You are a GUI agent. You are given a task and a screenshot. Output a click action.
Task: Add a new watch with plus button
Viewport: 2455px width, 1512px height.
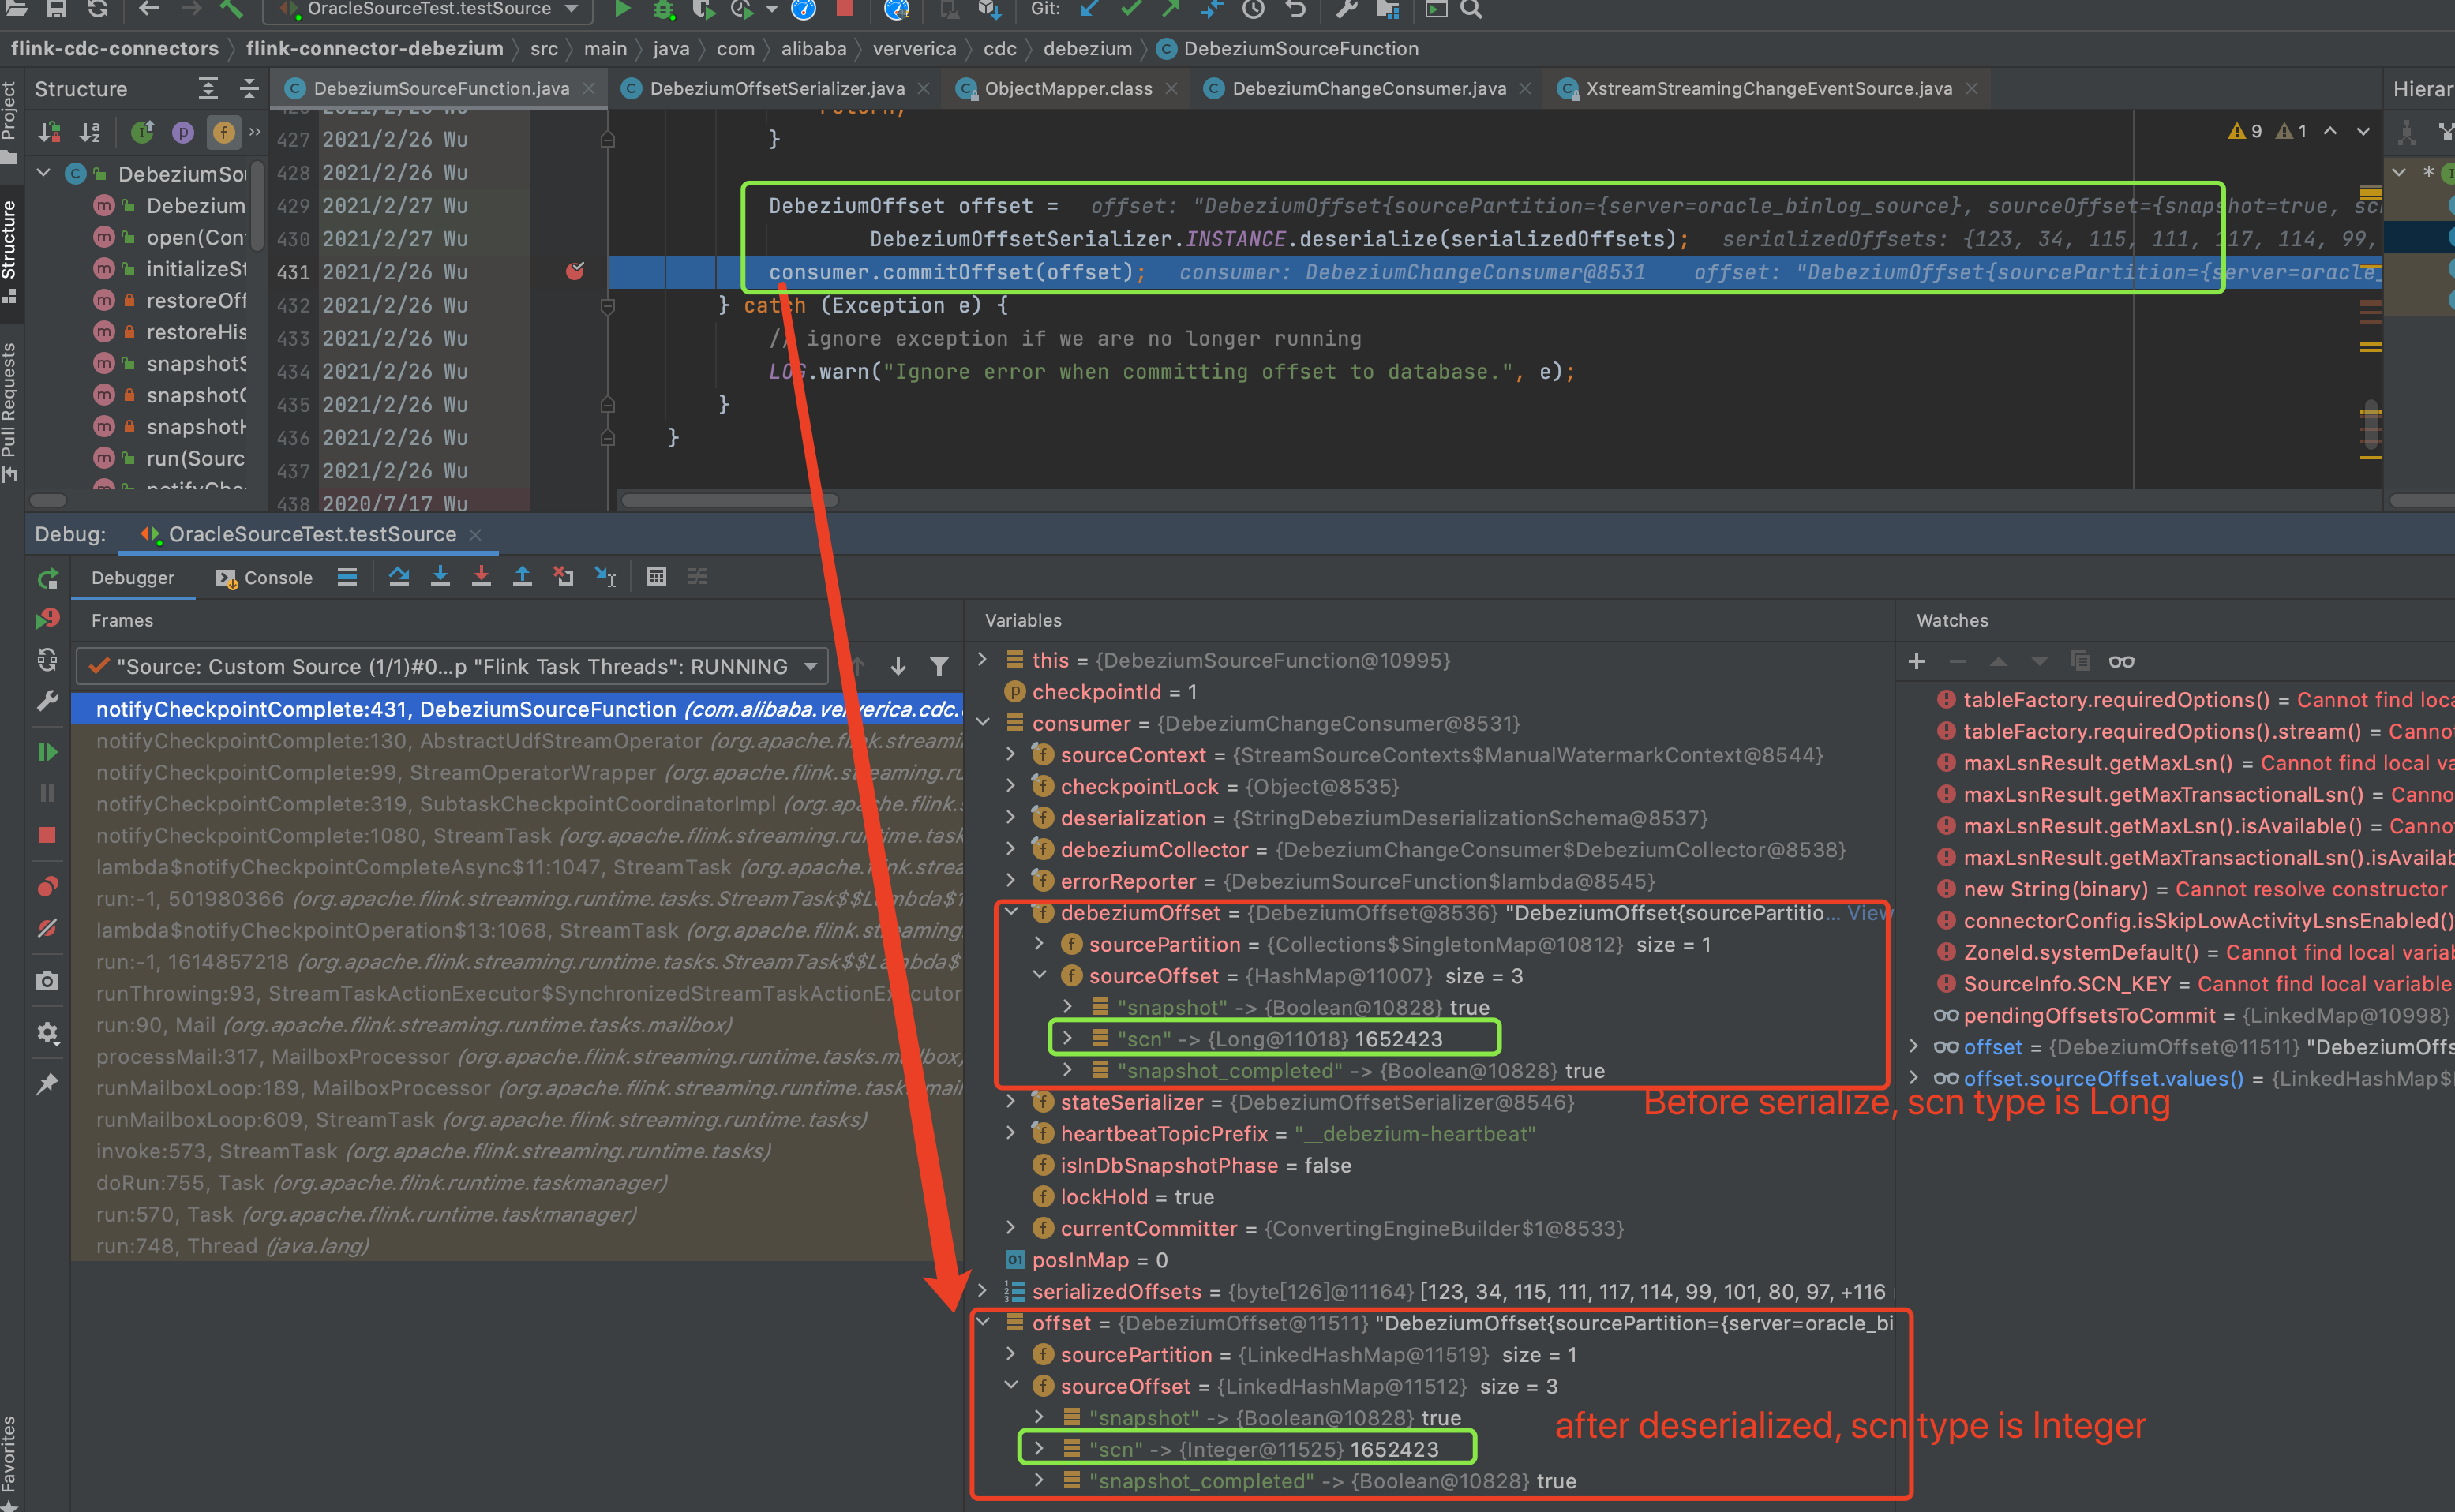[1916, 661]
